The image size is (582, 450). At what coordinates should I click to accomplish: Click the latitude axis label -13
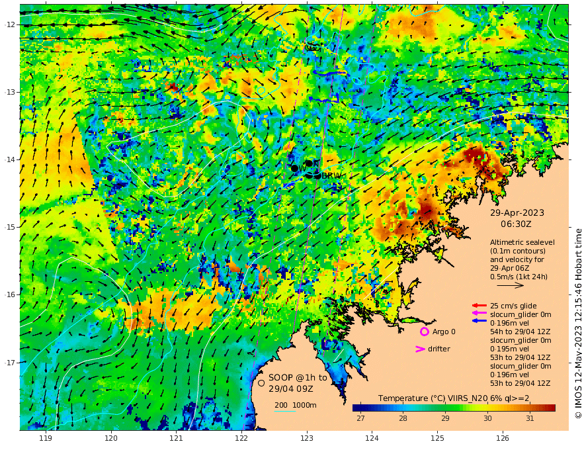10,92
